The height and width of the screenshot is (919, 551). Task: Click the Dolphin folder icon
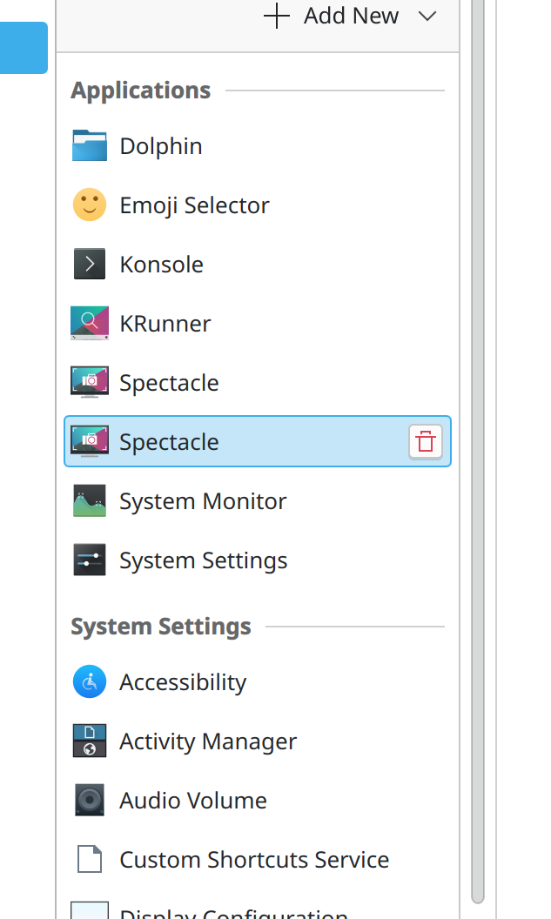(x=89, y=145)
